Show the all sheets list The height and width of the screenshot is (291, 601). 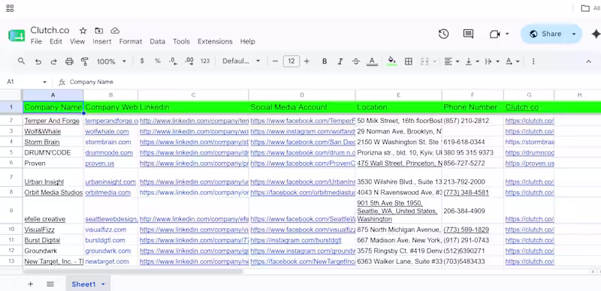click(50, 284)
